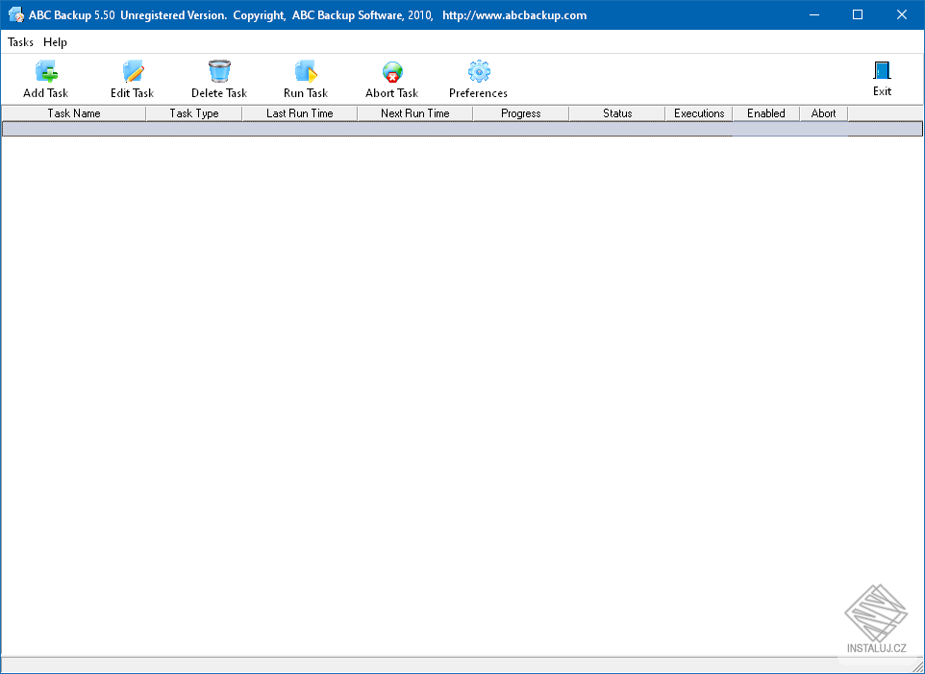925x674 pixels.
Task: Click the Next Run Time column header
Action: click(414, 112)
